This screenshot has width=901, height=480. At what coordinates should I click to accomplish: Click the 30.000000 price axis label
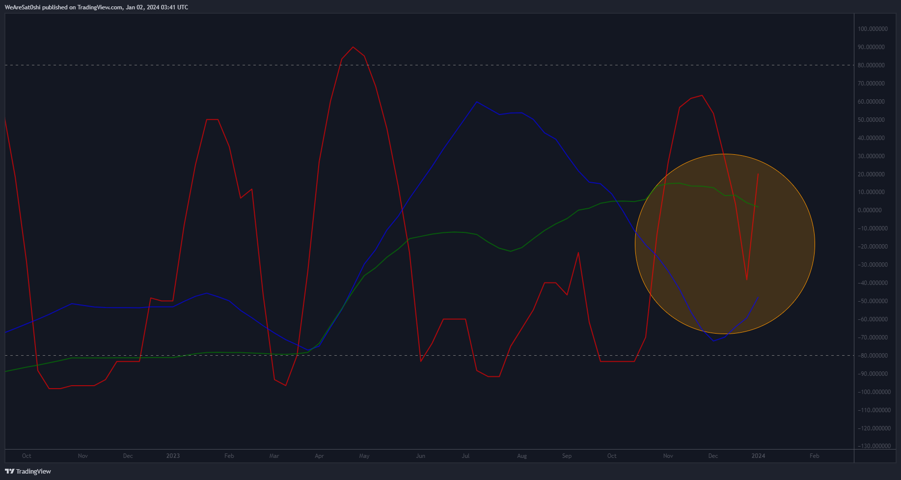coord(871,156)
